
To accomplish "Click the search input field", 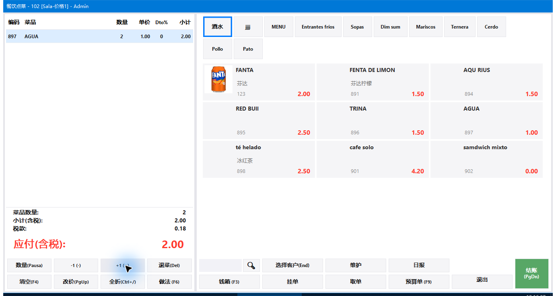I will click(220, 265).
